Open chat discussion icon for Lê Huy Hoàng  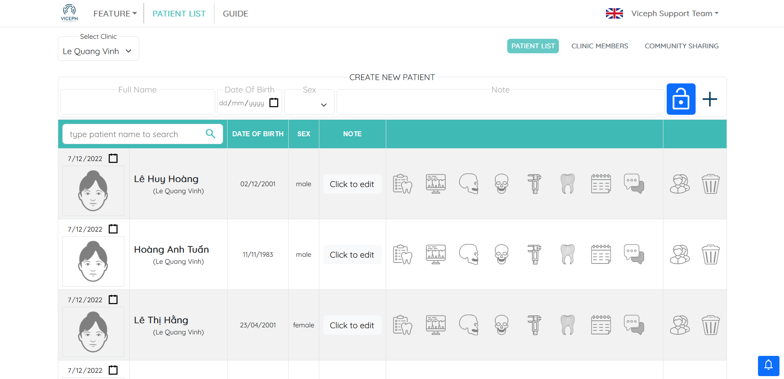pos(634,184)
